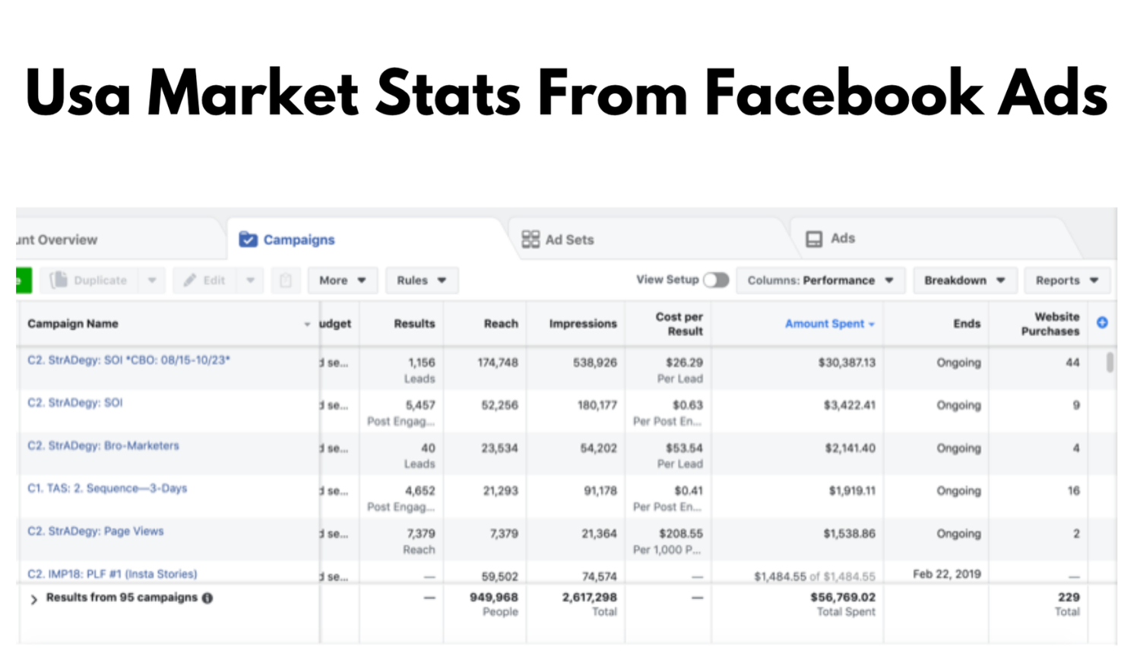1140x665 pixels.
Task: Open the More dropdown
Action: [x=342, y=280]
